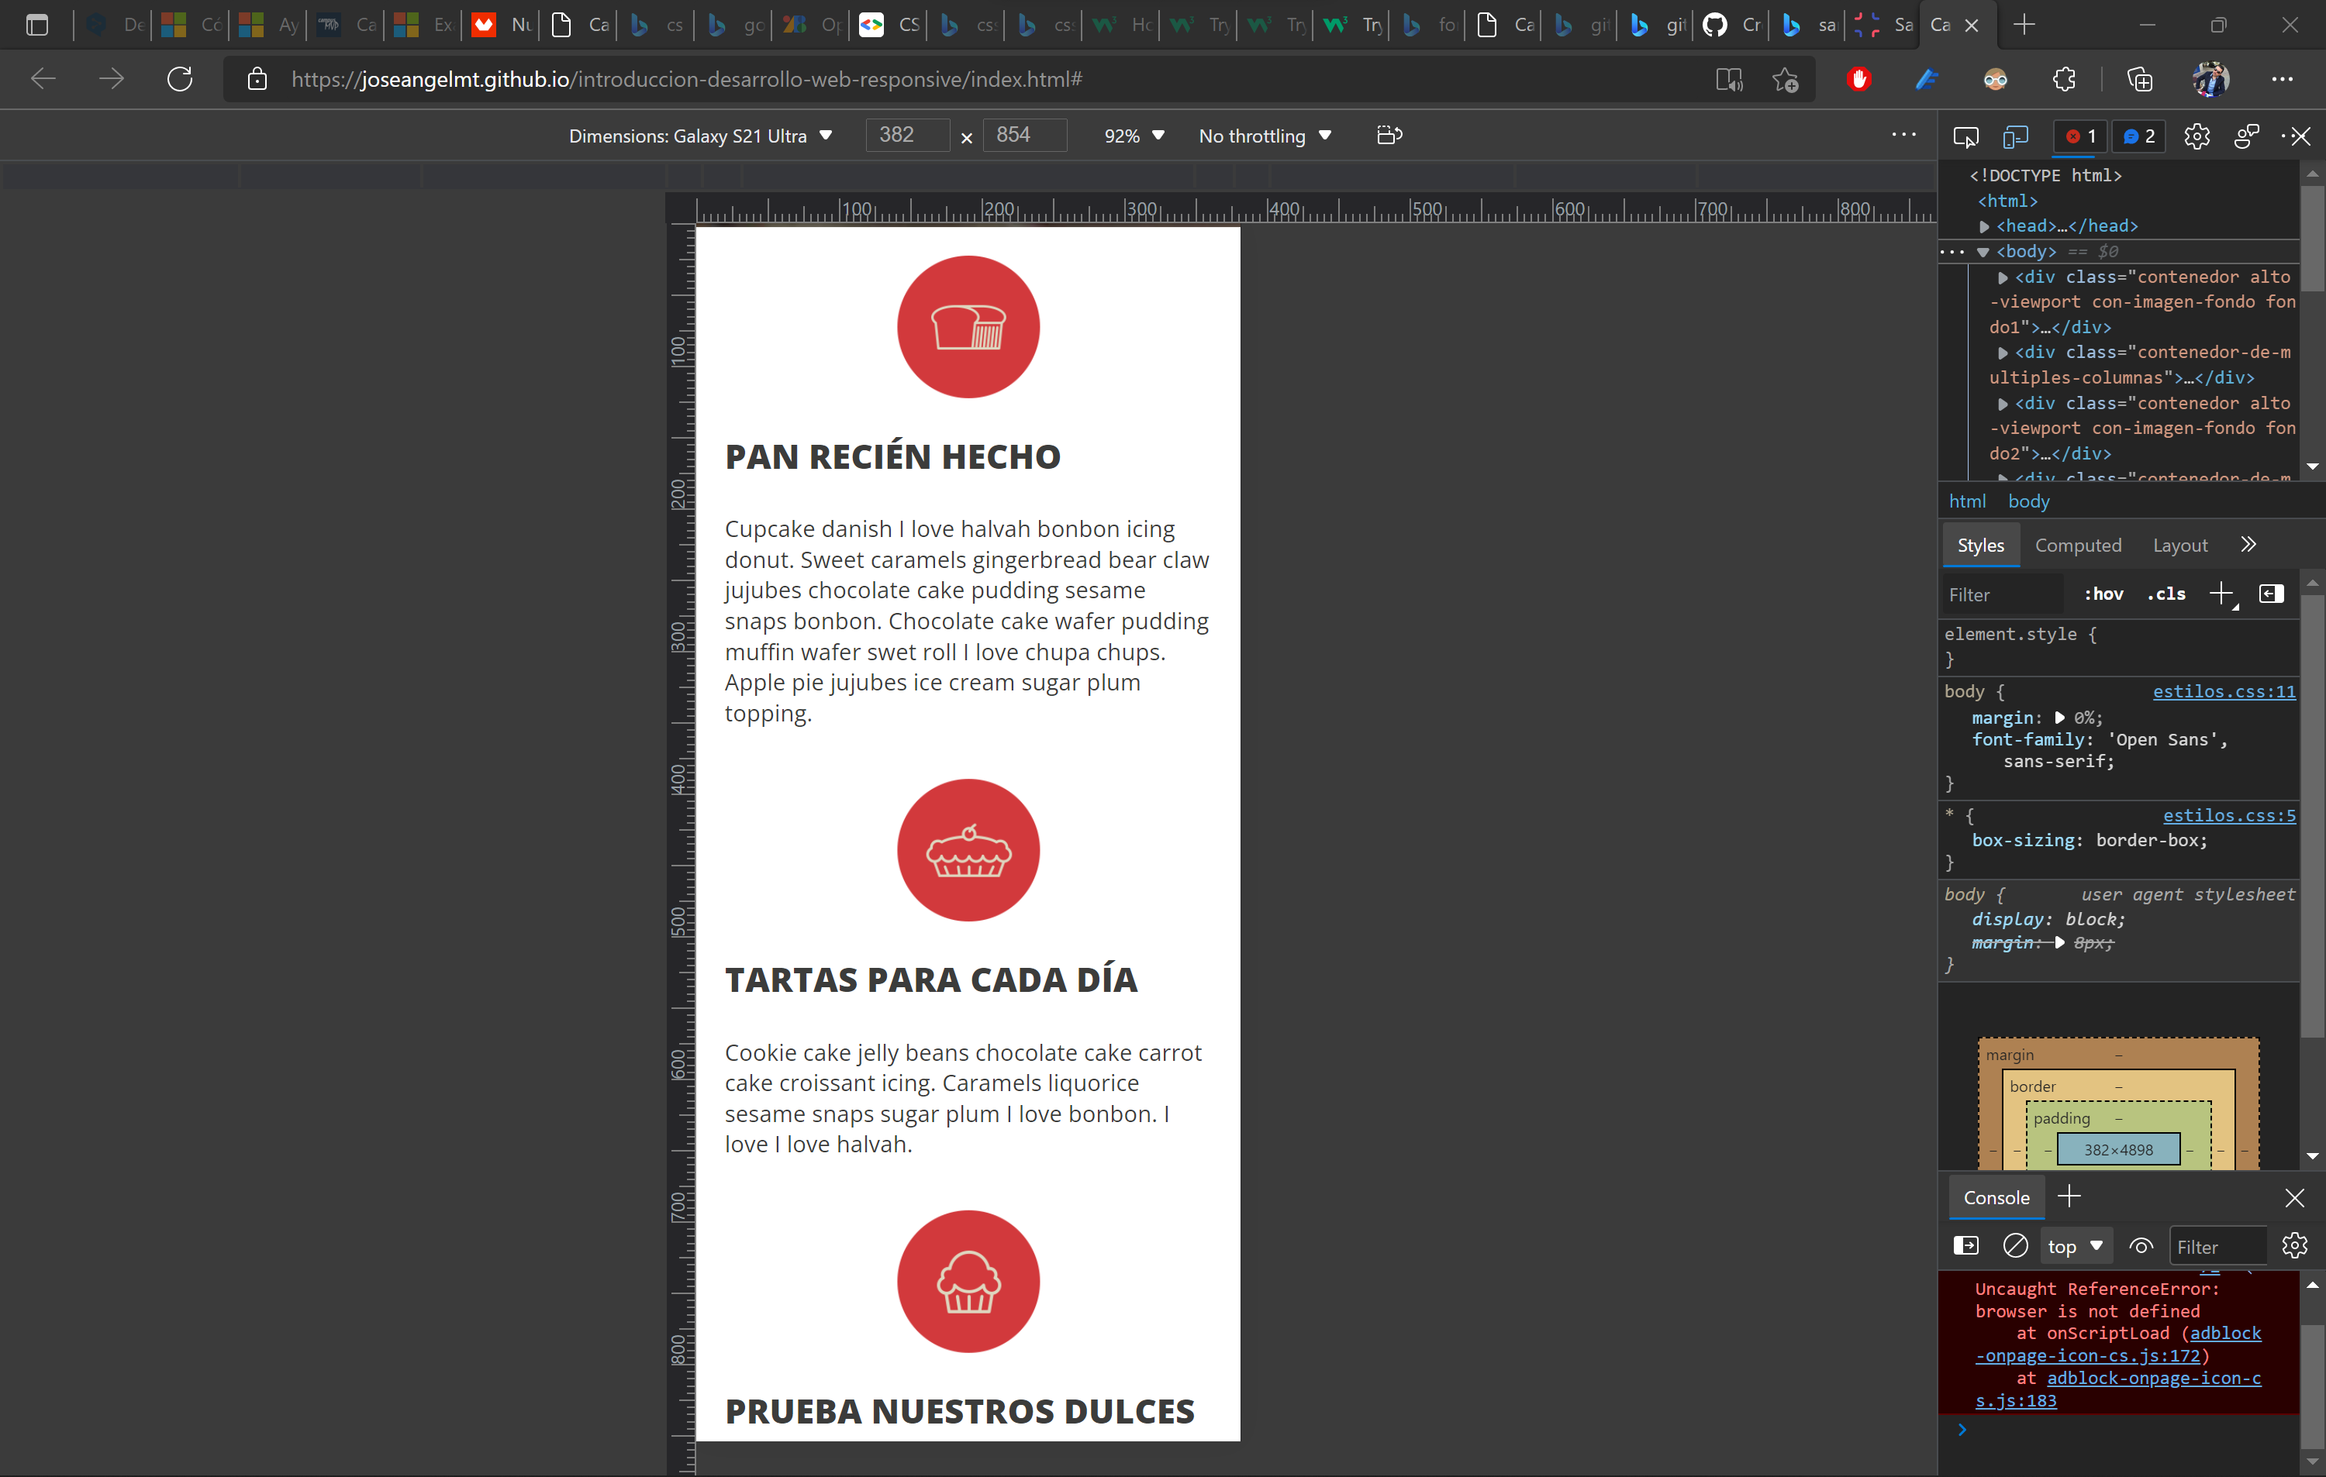Add a tool with the drawer plus icon
2326x1477 pixels.
tap(2068, 1196)
